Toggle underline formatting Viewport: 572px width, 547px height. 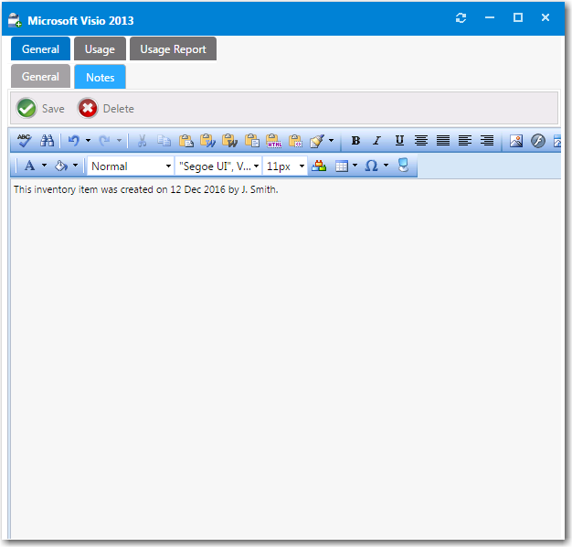(x=399, y=141)
